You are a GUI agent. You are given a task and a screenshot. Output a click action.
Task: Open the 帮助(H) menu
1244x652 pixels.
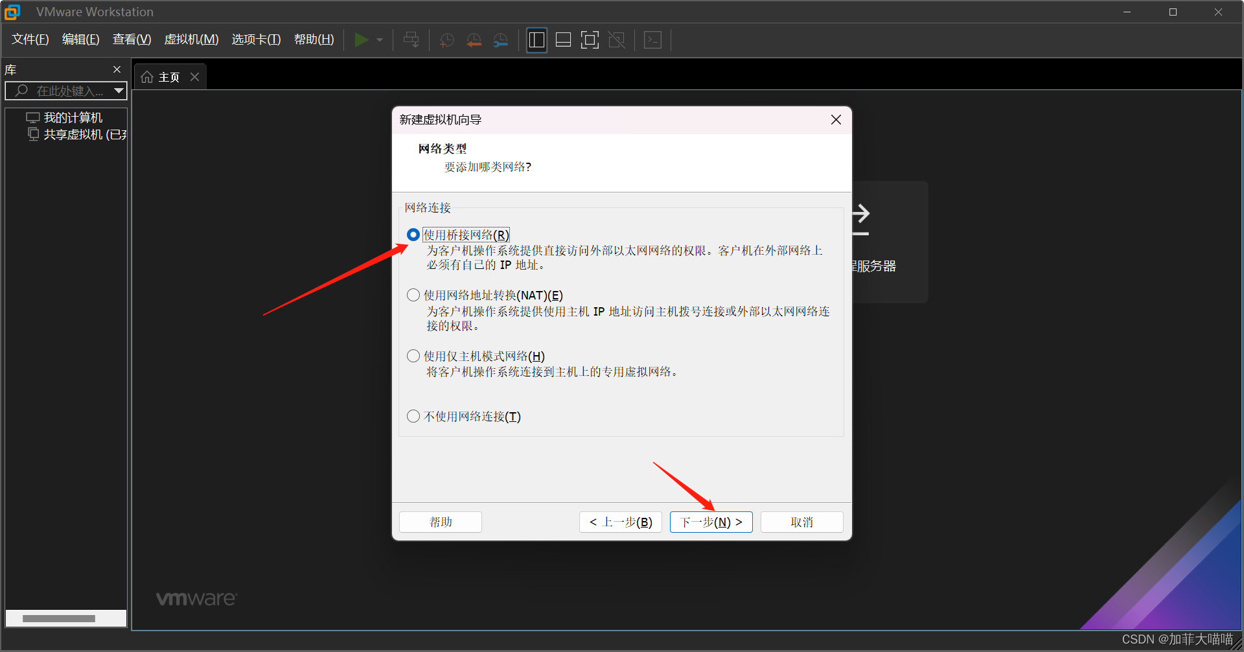point(314,40)
